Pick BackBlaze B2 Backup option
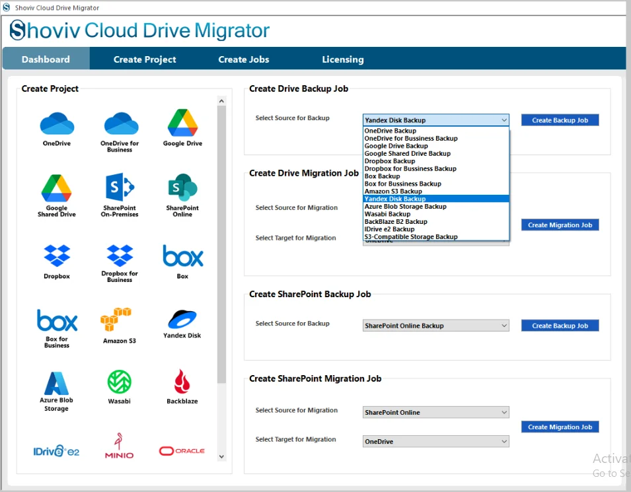This screenshot has width=631, height=492. (436, 222)
